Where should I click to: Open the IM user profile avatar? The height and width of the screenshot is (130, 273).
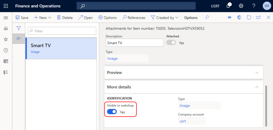click(x=267, y=6)
